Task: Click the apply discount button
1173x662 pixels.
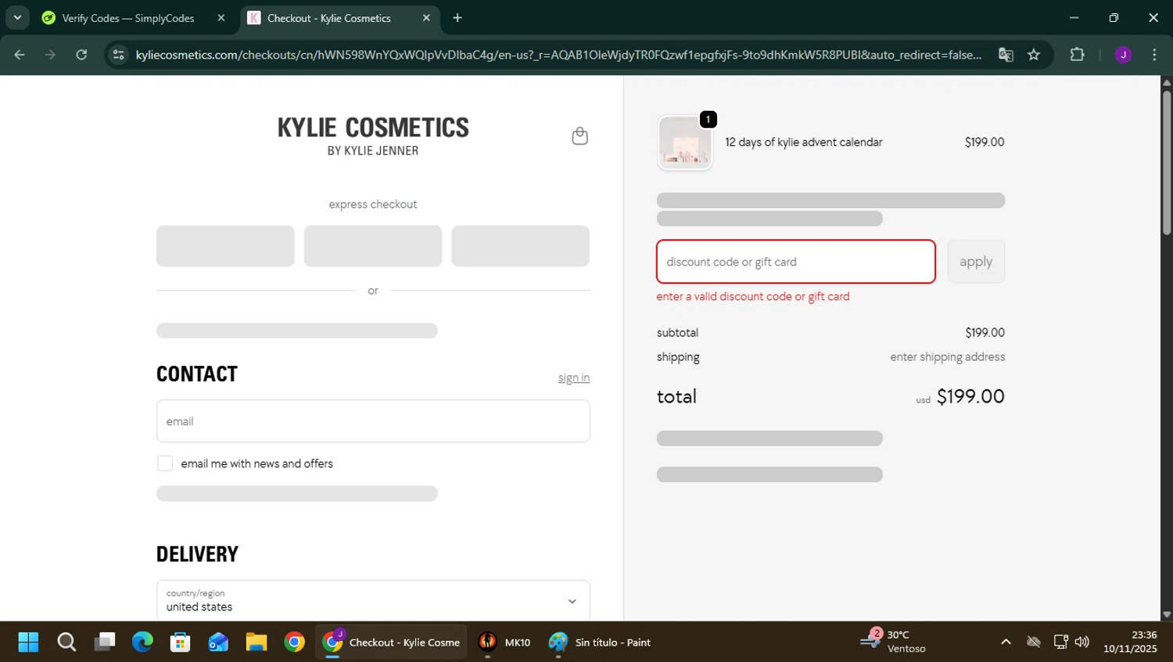Action: 976,262
